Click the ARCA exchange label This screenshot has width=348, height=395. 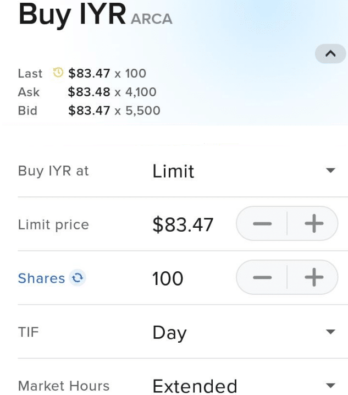click(152, 19)
